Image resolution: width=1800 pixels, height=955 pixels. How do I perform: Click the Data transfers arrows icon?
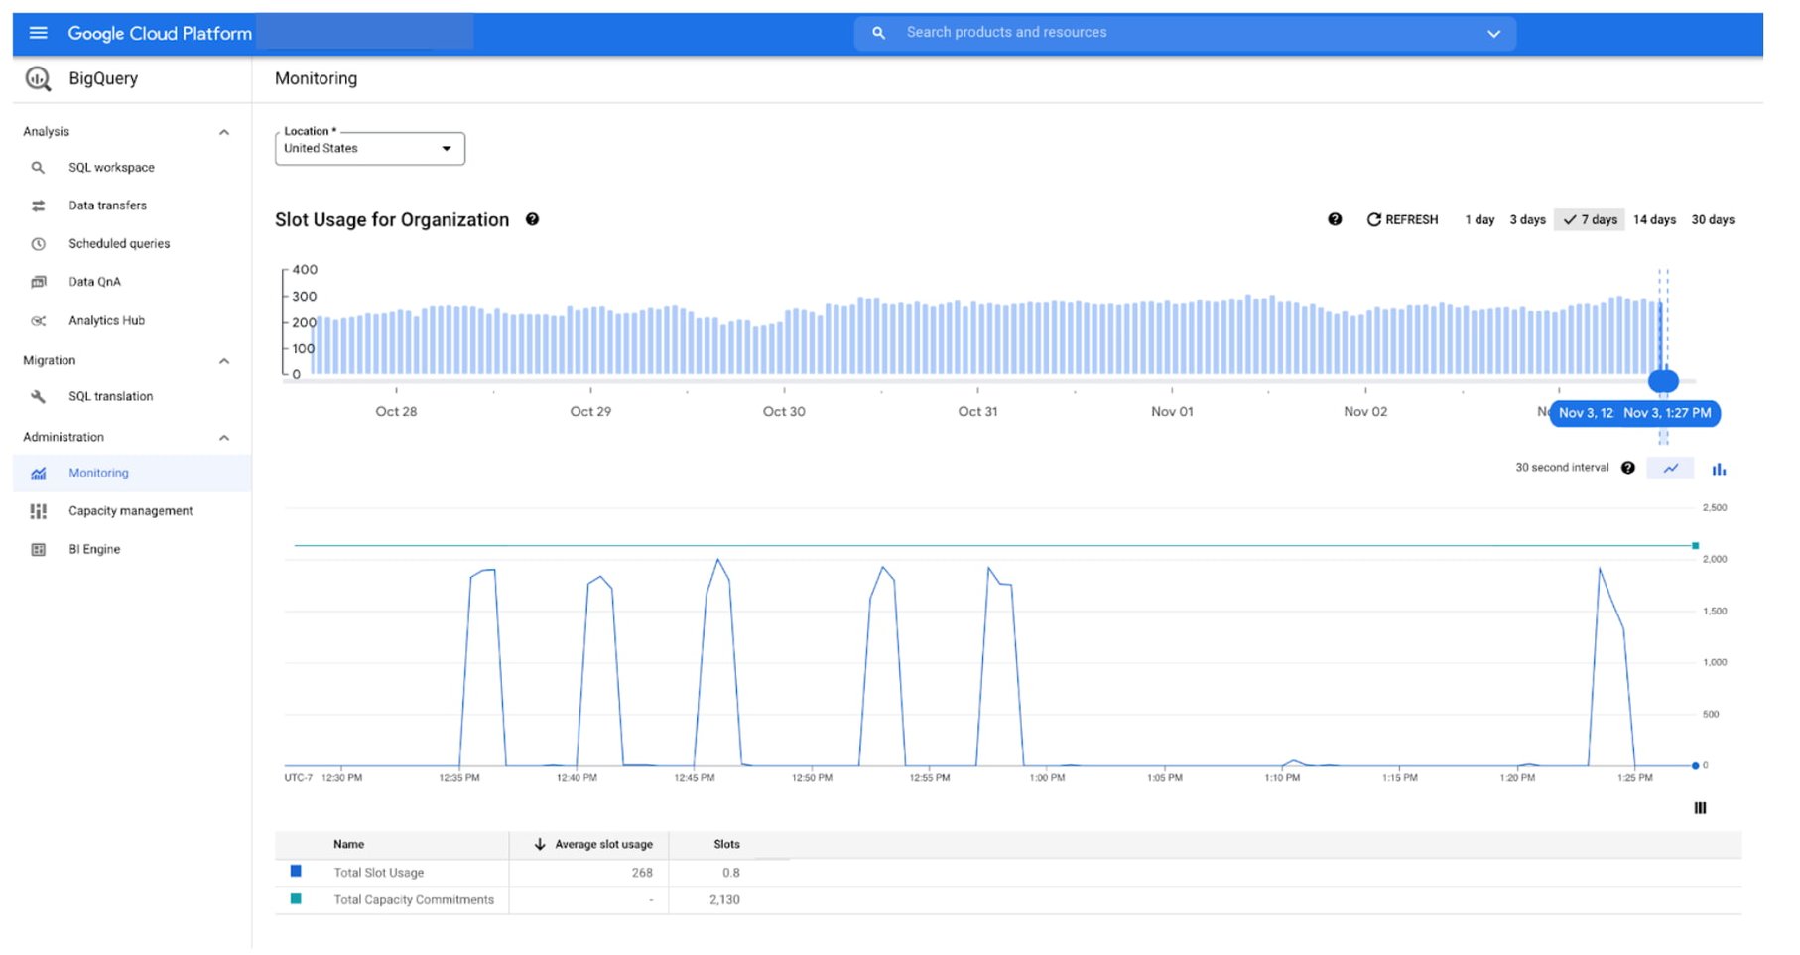pos(38,205)
